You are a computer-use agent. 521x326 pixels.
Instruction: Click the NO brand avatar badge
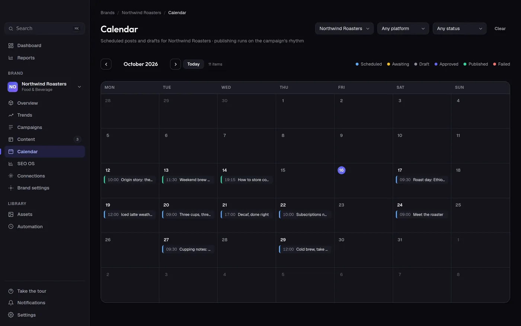click(x=13, y=87)
